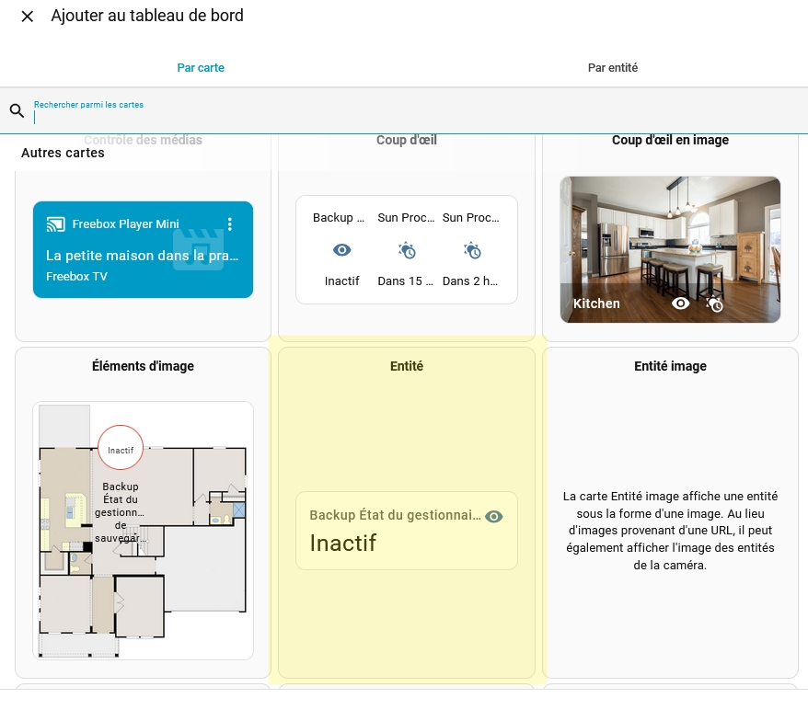Click eye icon in Entité card
This screenshot has width=808, height=710.
coord(494,517)
